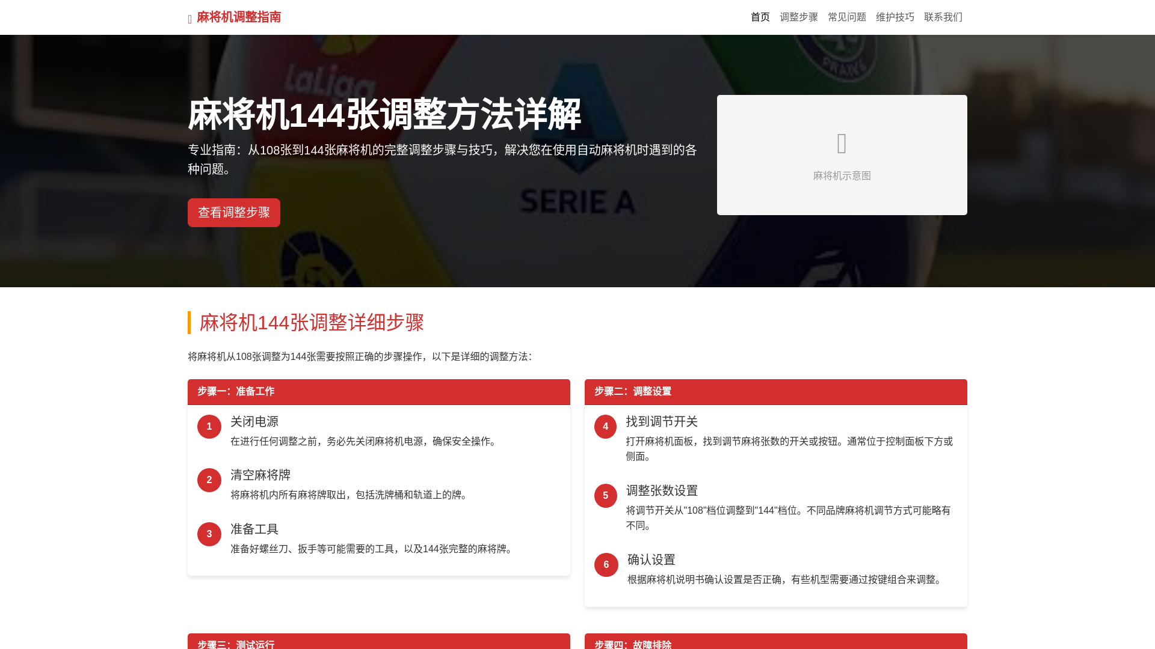Image resolution: width=1155 pixels, height=649 pixels.
Task: Click the text about 打开麻将机面板
Action: (789, 449)
